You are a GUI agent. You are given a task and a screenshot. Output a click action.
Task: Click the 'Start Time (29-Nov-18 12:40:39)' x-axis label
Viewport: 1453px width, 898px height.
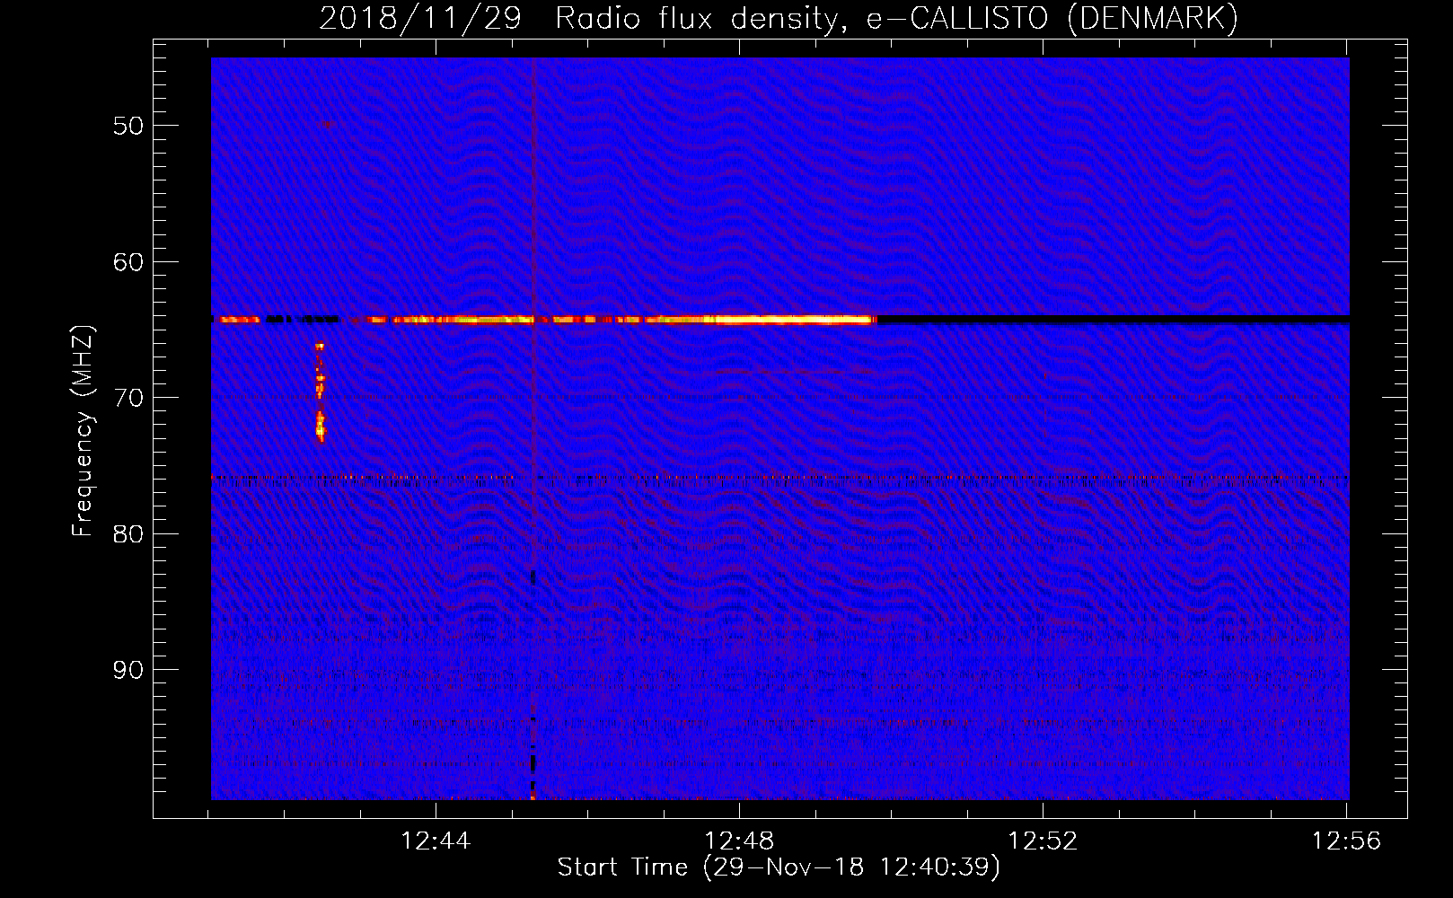pos(779,867)
